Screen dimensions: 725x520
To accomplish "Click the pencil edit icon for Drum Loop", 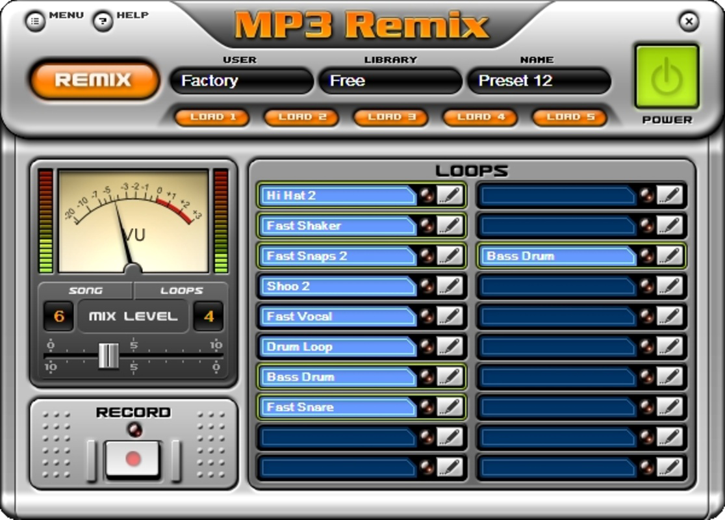I will (x=450, y=346).
